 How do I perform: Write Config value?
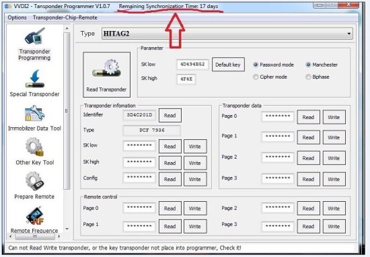195,179
